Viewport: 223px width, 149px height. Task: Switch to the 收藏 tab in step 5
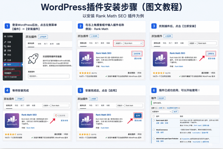click(x=108, y=106)
